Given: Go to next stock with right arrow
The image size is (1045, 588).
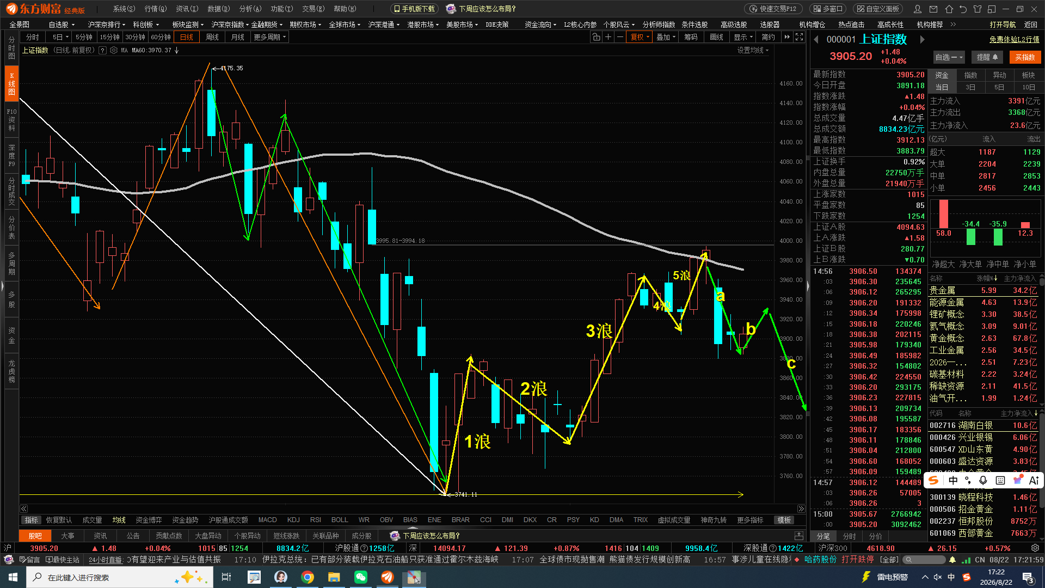Looking at the screenshot, I should tap(922, 39).
